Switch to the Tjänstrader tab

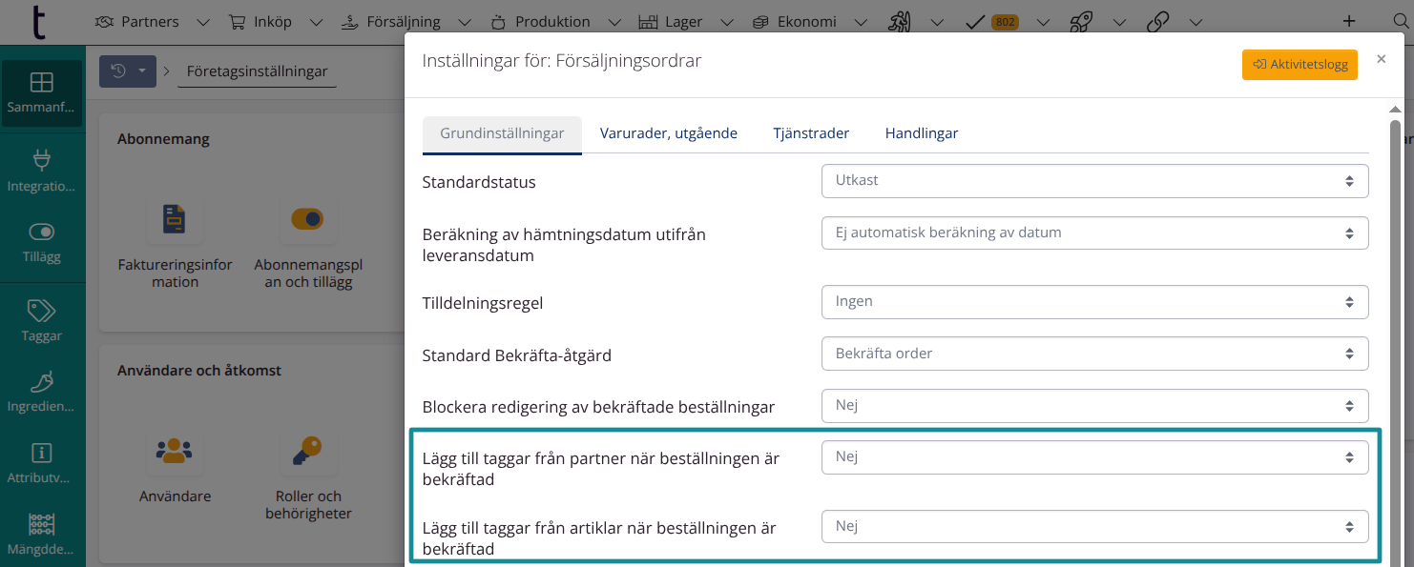click(811, 132)
